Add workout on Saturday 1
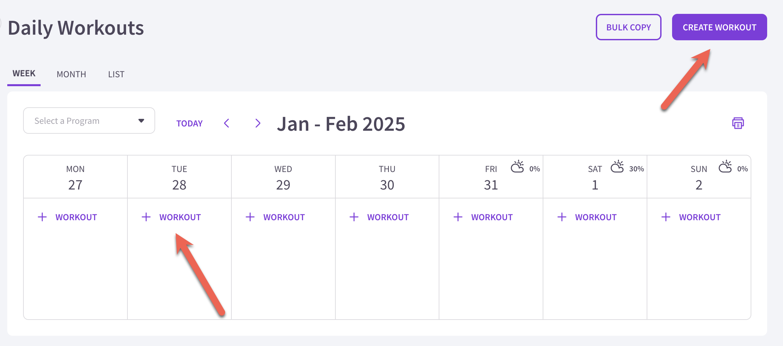The height and width of the screenshot is (346, 783). (587, 217)
